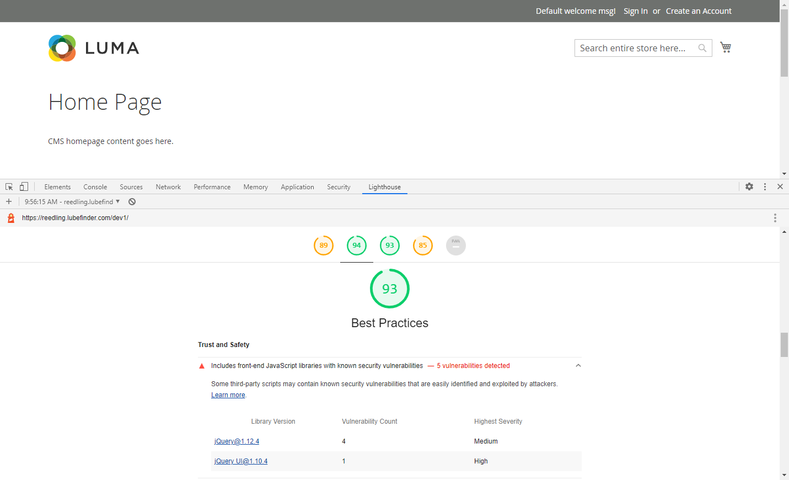Jump to Performance score 89 gauge
The height and width of the screenshot is (480, 789).
324,246
